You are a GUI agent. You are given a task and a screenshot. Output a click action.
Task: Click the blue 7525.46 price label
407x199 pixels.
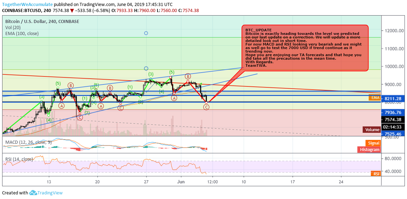pos(393,134)
